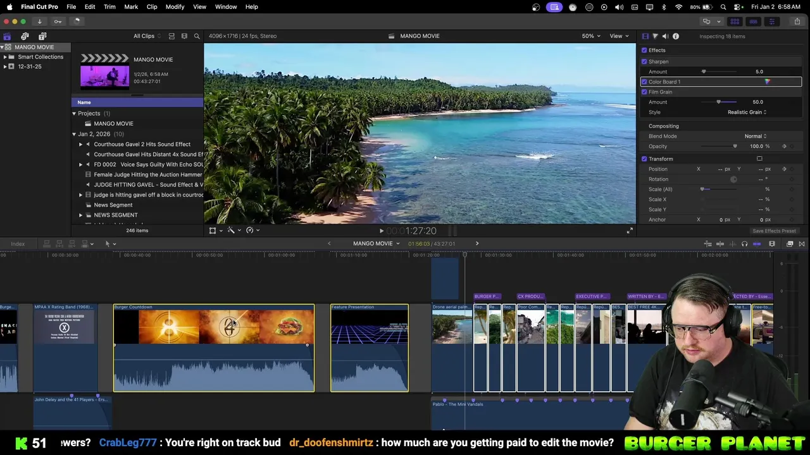Open the Clip menu
Viewport: 810px width, 455px height.
[152, 6]
